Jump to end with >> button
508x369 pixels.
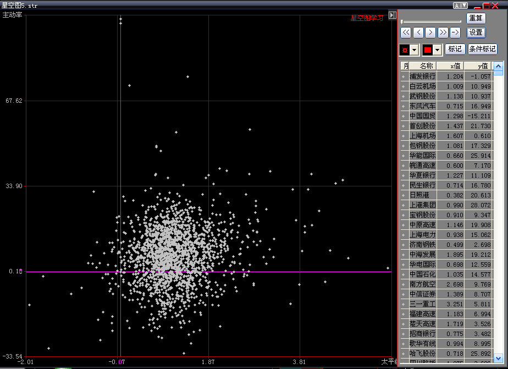coord(443,32)
